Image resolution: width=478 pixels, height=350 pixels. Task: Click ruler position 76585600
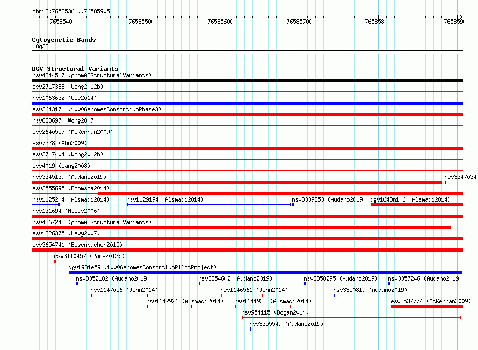pyautogui.click(x=220, y=22)
